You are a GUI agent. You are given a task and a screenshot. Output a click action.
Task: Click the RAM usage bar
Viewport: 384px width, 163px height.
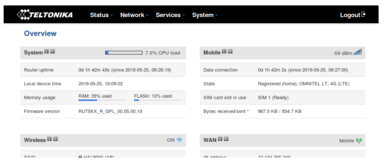(x=102, y=100)
